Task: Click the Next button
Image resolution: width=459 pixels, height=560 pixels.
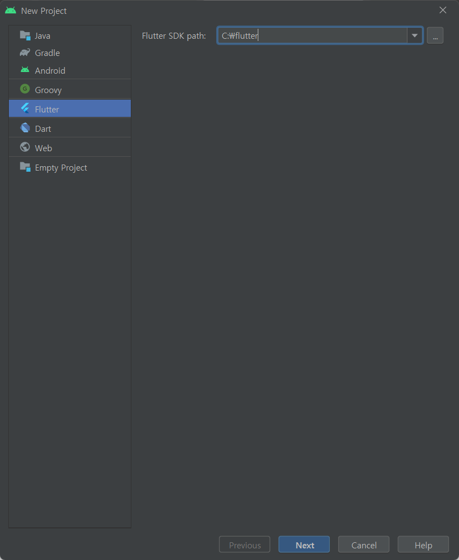Action: click(x=304, y=544)
